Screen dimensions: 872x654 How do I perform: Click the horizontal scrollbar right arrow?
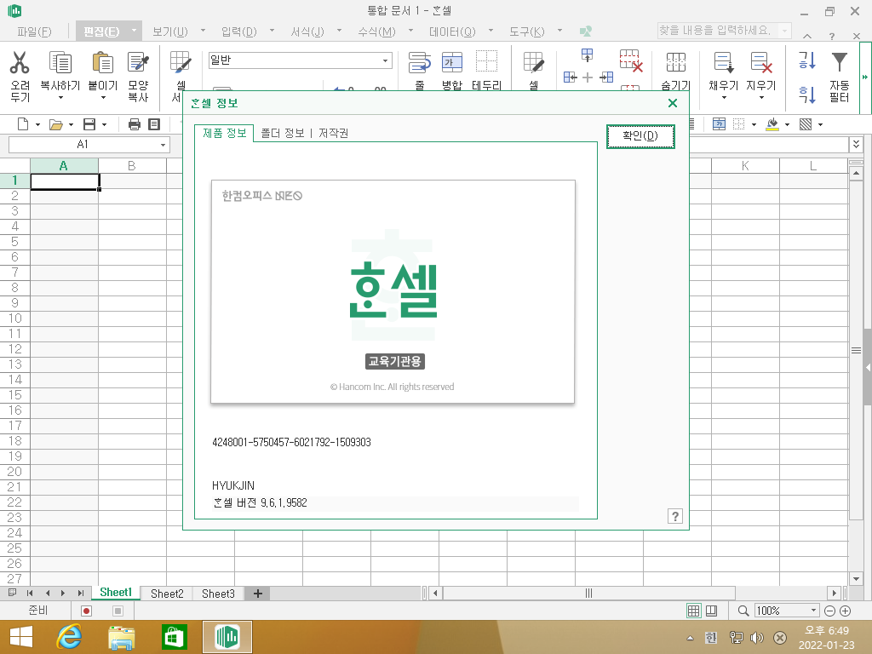(834, 594)
